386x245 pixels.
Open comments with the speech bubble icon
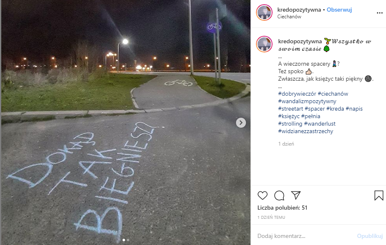[279, 196]
